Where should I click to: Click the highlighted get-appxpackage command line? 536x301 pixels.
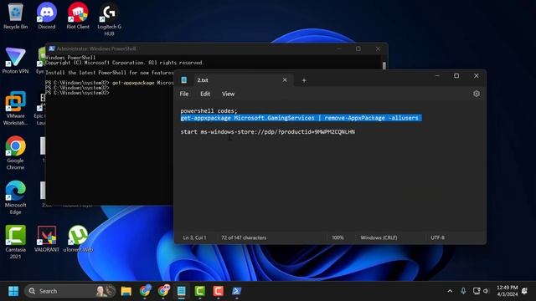pyautogui.click(x=301, y=118)
